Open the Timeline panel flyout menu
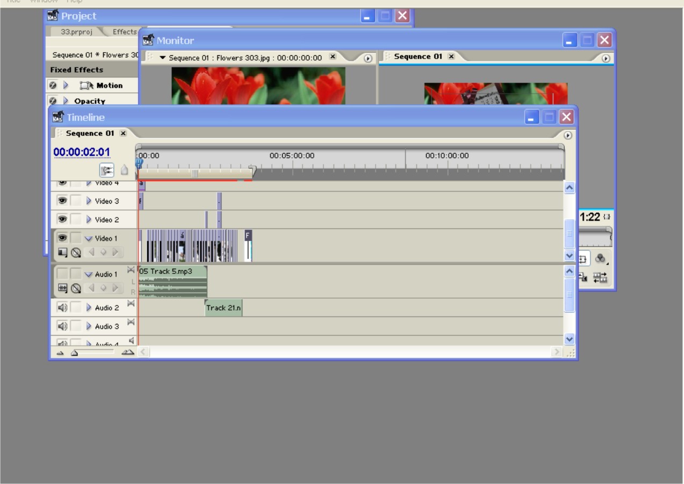This screenshot has height=484, width=684. tap(567, 135)
